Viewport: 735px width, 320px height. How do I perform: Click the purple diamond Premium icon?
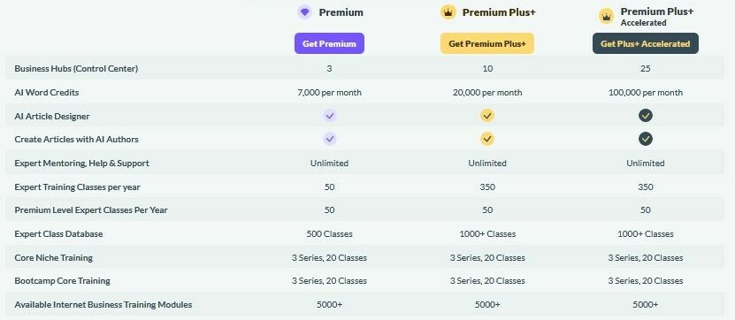click(x=304, y=12)
